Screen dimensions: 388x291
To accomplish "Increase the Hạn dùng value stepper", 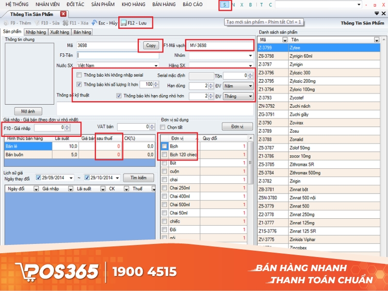I will (210, 84).
